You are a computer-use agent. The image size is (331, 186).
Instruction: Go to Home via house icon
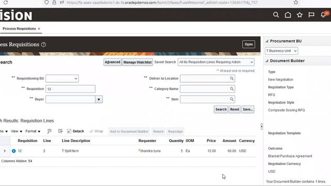pyautogui.click(x=288, y=15)
